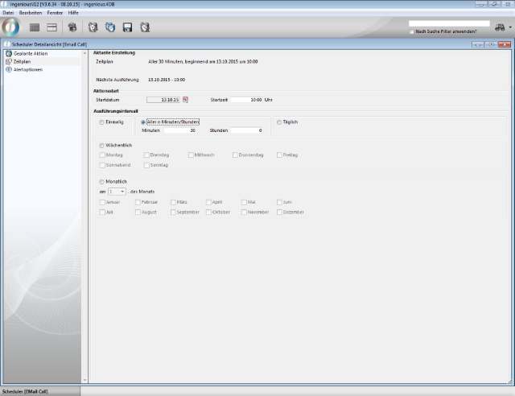This screenshot has width=515, height=396.
Task: Open Geplante Aktion in the sidebar
Action: click(27, 54)
